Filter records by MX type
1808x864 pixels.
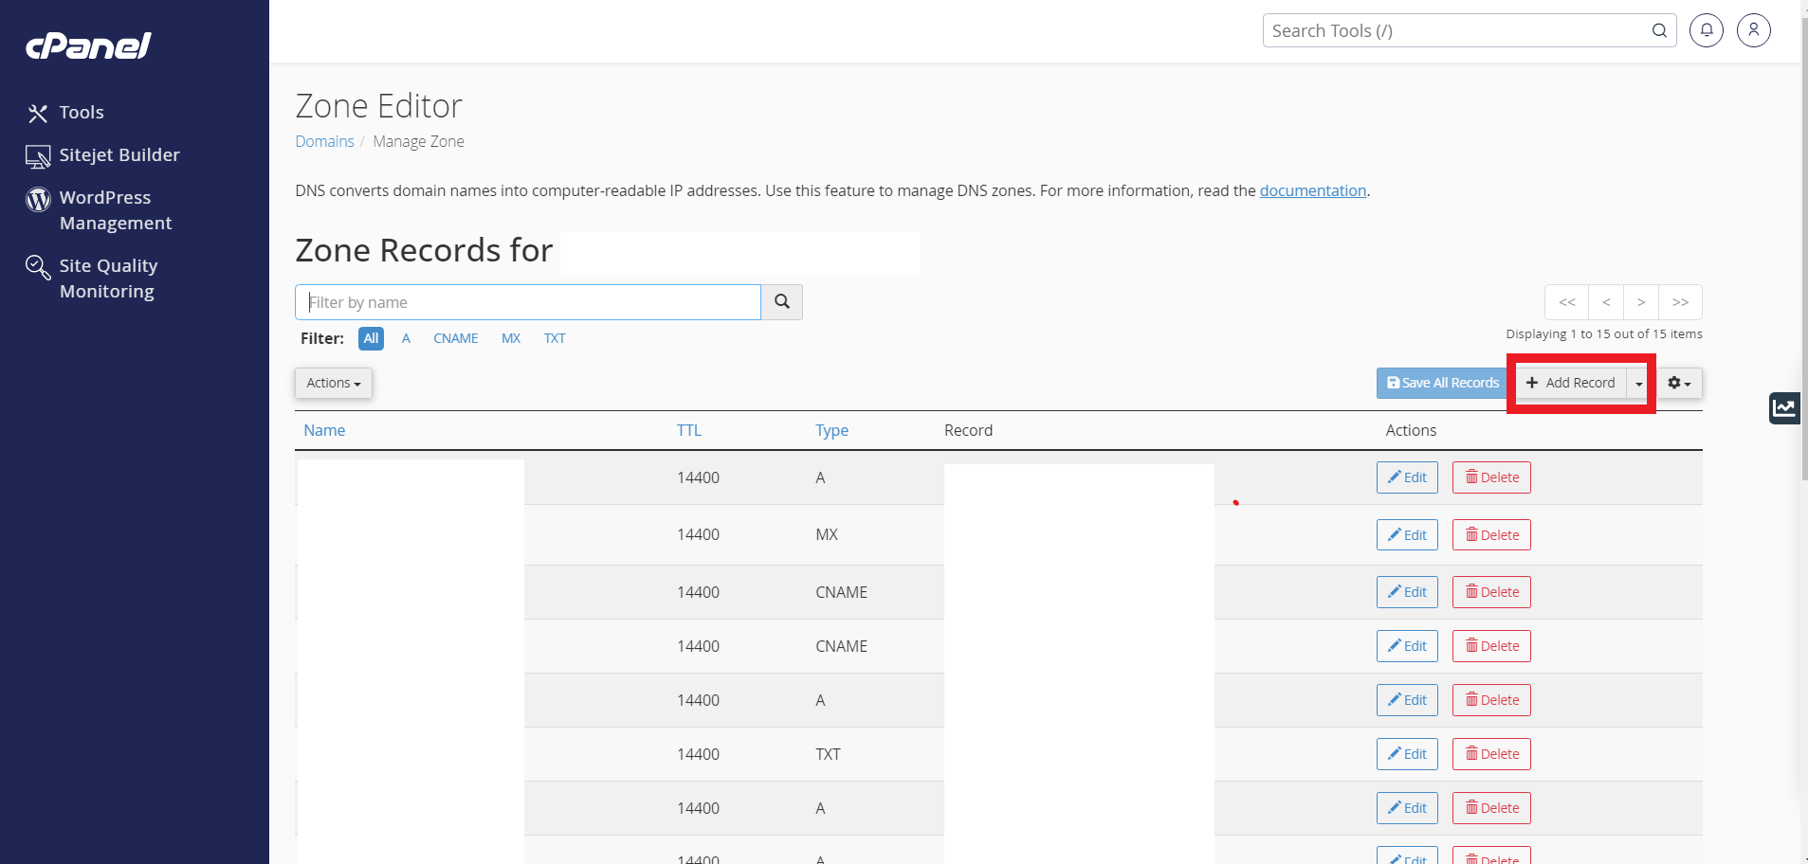click(x=511, y=338)
